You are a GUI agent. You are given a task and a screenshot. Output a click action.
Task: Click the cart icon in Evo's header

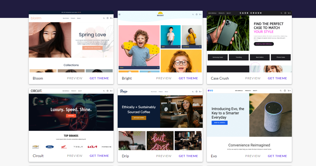coord(289,91)
